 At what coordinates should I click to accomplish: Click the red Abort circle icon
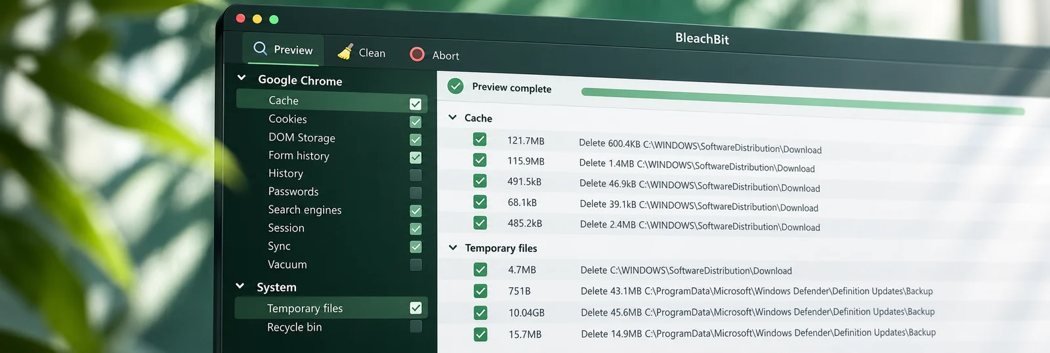pyautogui.click(x=417, y=54)
